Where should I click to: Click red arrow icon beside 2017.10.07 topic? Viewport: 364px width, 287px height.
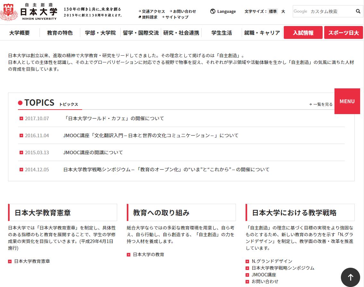pyautogui.click(x=22, y=119)
